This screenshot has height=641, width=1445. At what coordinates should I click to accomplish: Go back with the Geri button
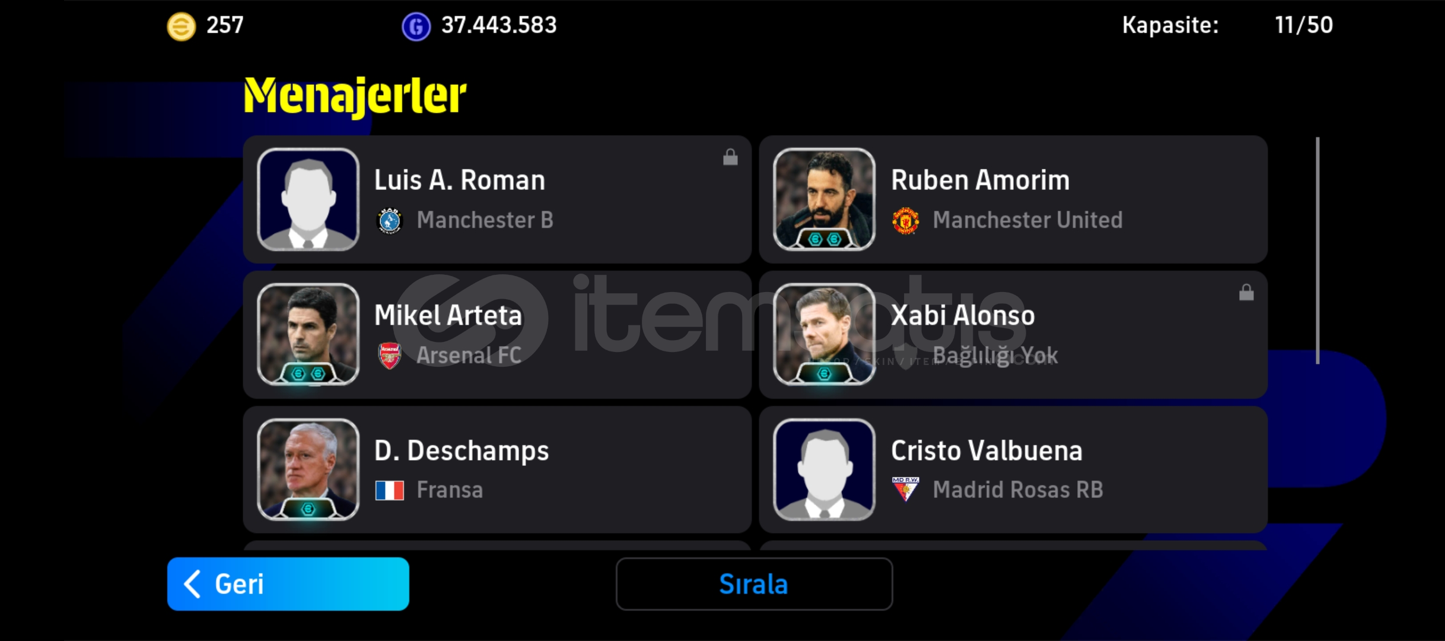(288, 584)
